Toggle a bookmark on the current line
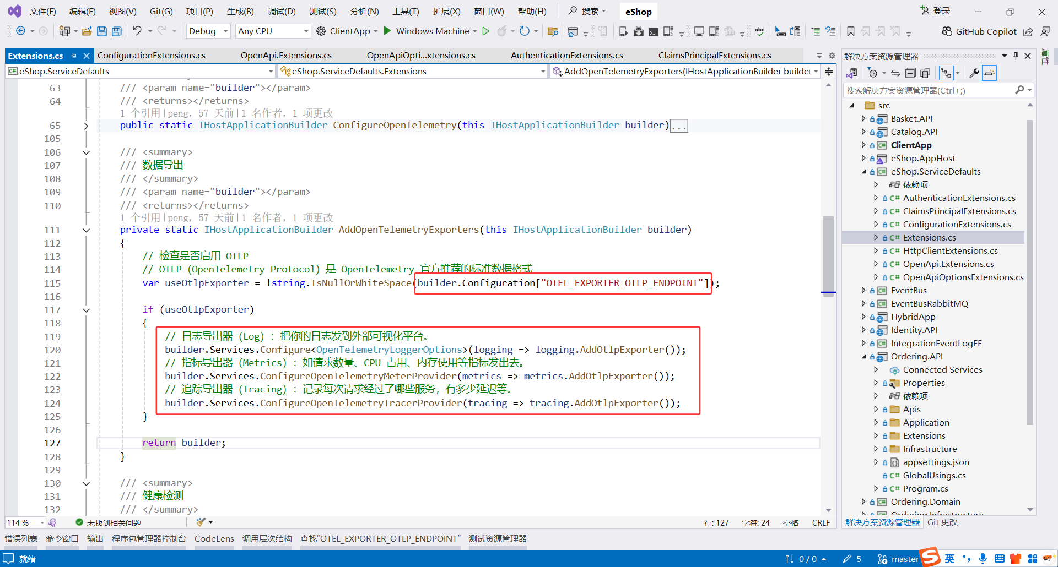Image resolution: width=1058 pixels, height=567 pixels. tap(851, 31)
